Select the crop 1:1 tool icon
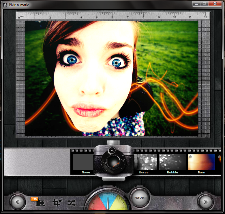Image resolution: width=225 pixels, height=214 pixels. point(57,203)
